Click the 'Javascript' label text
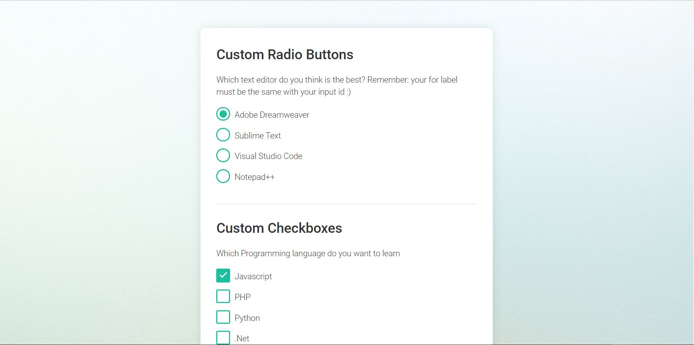Screen dimensions: 694x345 pyautogui.click(x=253, y=276)
